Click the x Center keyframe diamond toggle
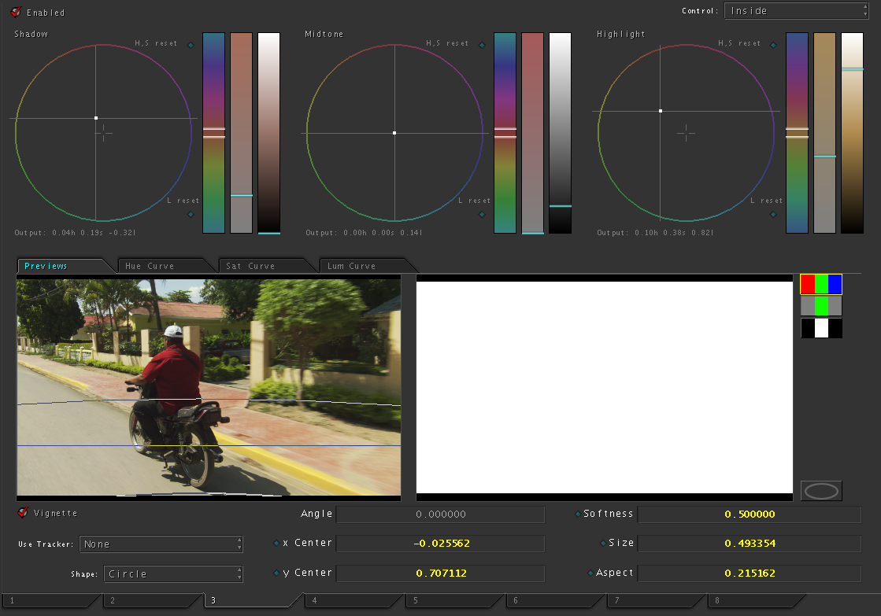Image resolution: width=881 pixels, height=616 pixels. (276, 543)
